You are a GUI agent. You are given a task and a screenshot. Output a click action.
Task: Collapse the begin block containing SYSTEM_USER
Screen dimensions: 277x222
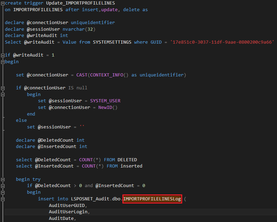[3, 95]
